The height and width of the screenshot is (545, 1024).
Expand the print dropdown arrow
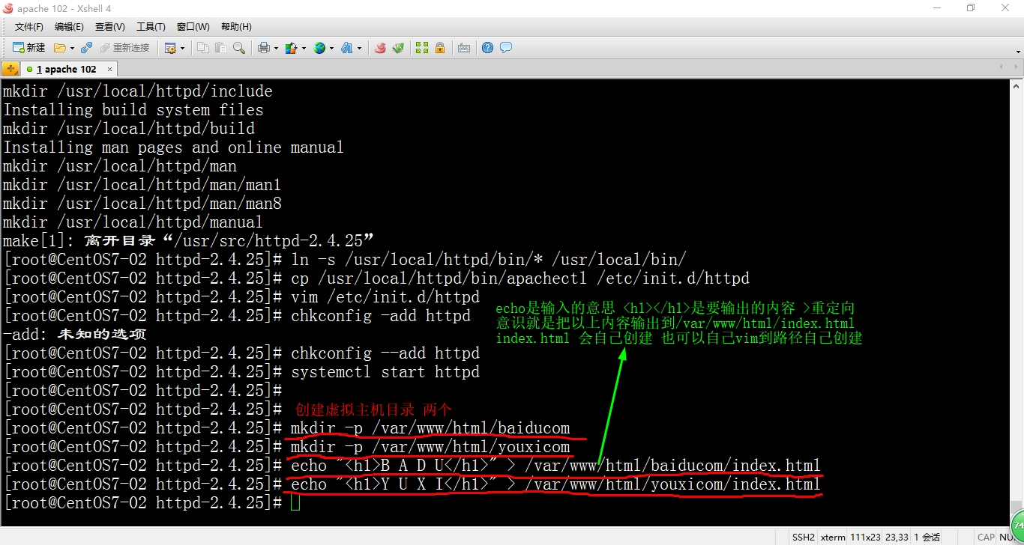tap(276, 48)
